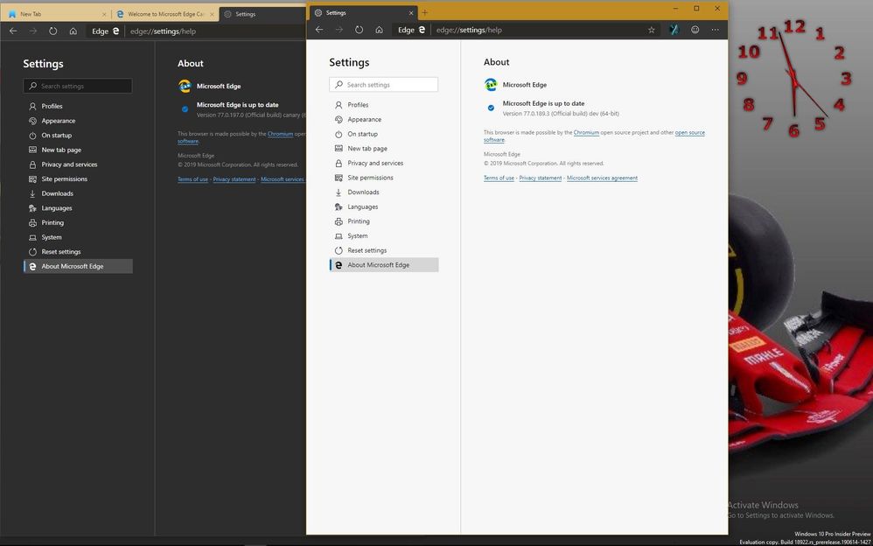Click Back arrow in the dark Edge window
Screen dimensions: 873x546
13,31
